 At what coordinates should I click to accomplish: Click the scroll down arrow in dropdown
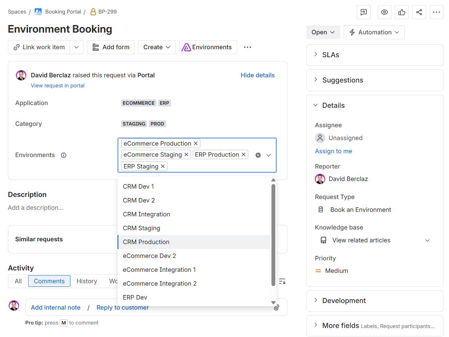273,302
